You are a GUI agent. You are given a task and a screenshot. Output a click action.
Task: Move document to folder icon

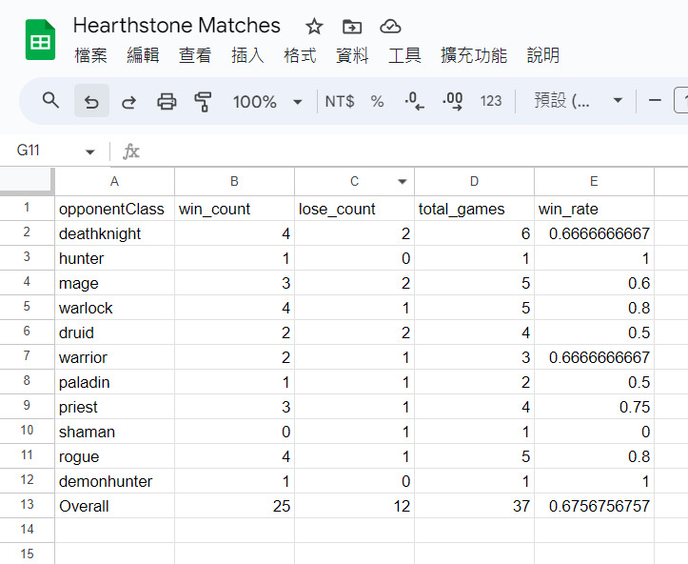pos(352,27)
